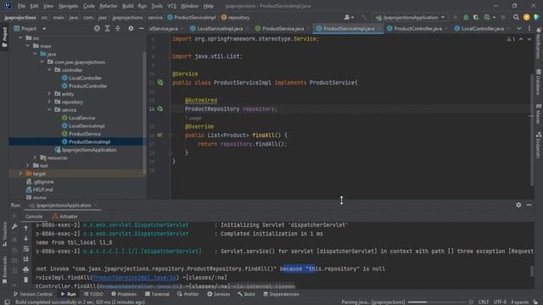The image size is (543, 305).
Task: Click the Expand All icon in Project panel
Action: tap(108, 29)
